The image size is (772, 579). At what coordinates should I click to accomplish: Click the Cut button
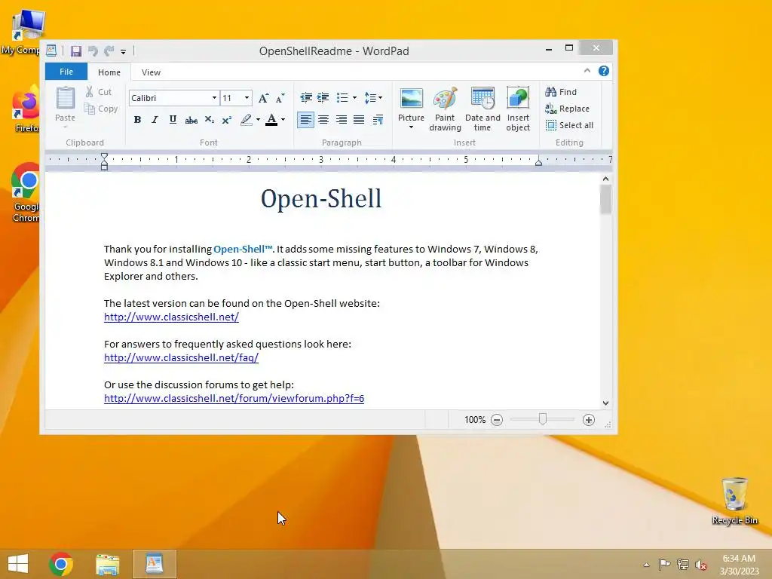click(99, 91)
